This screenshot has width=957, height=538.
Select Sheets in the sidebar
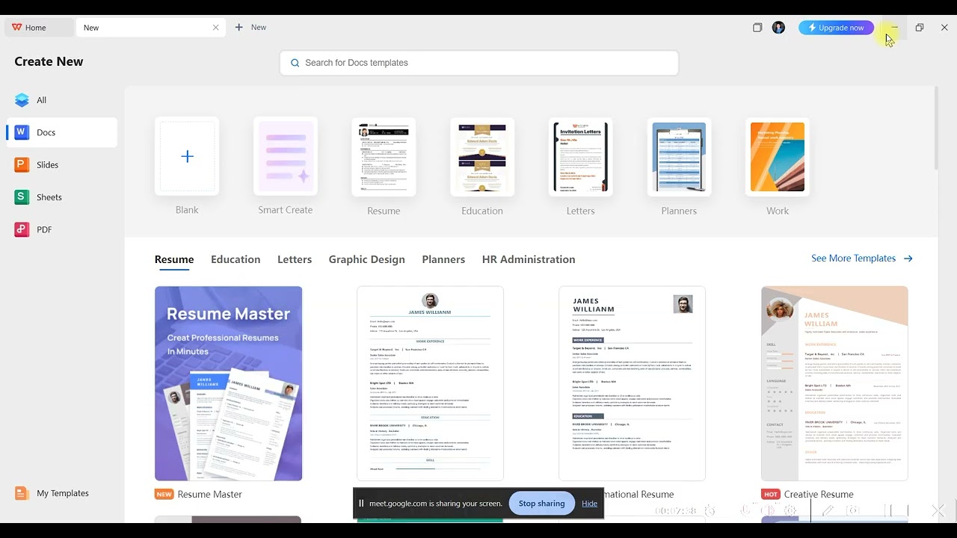(61, 197)
